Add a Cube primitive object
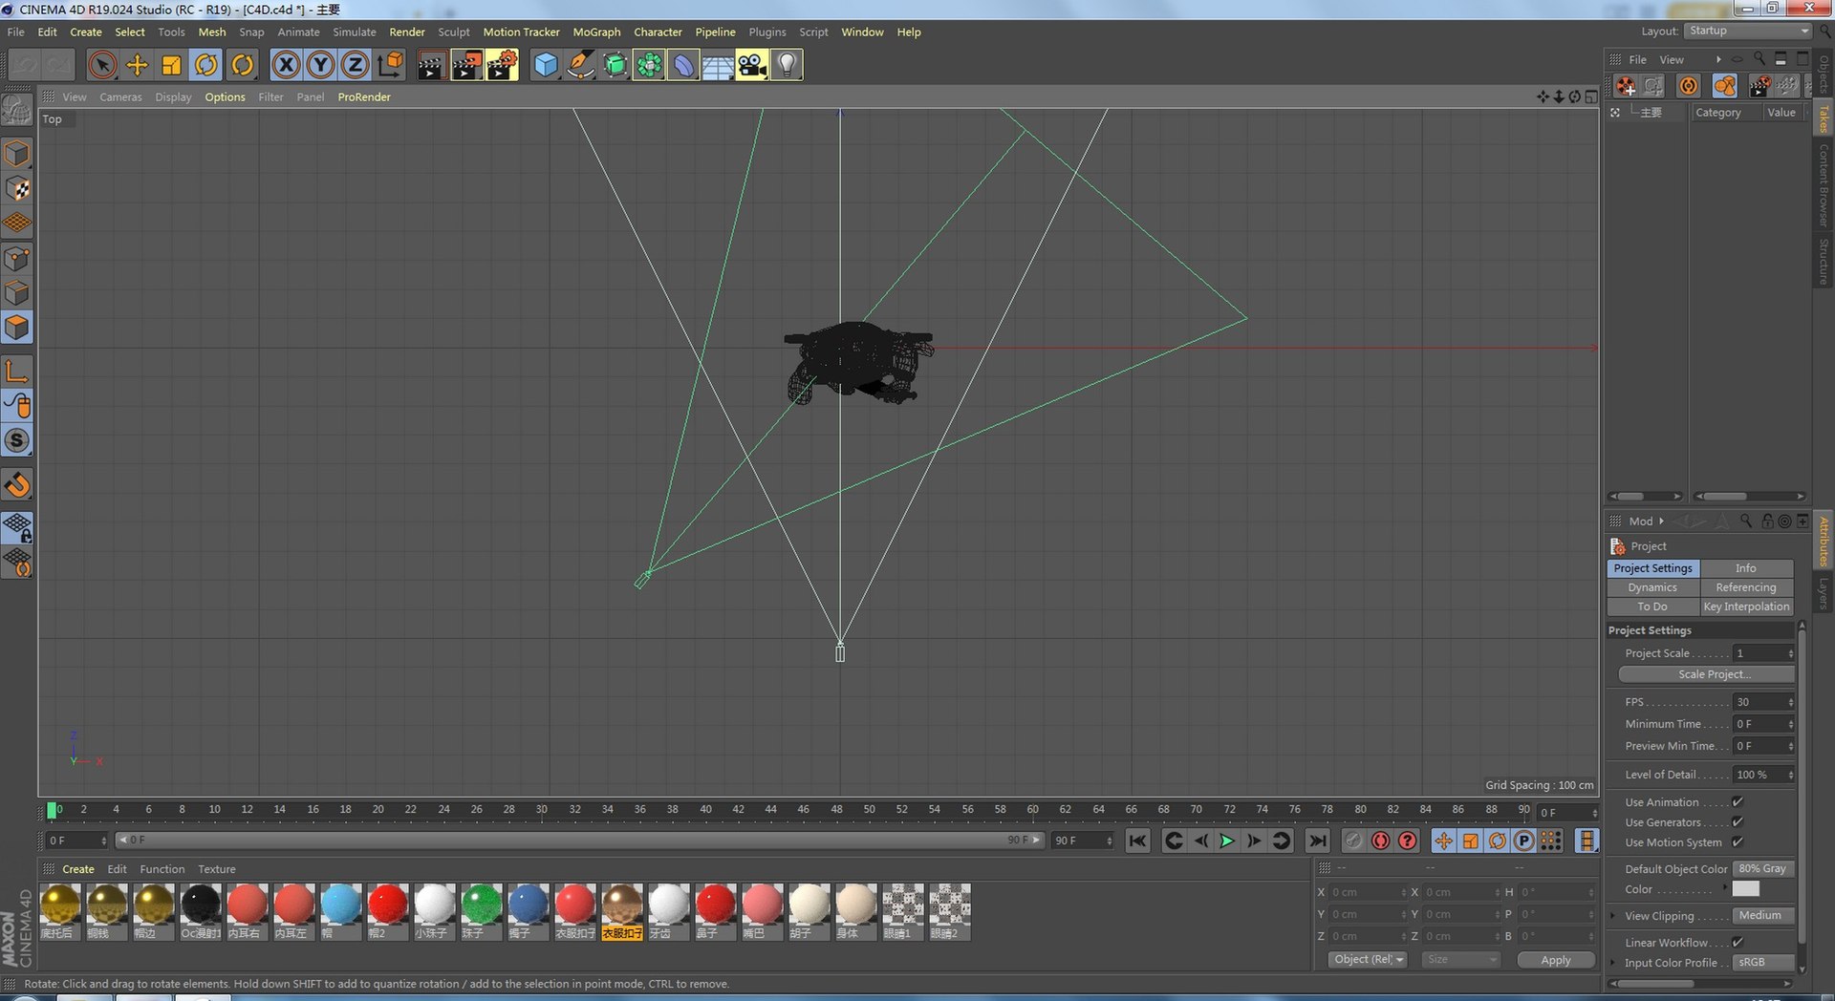This screenshot has width=1835, height=1001. (x=546, y=65)
